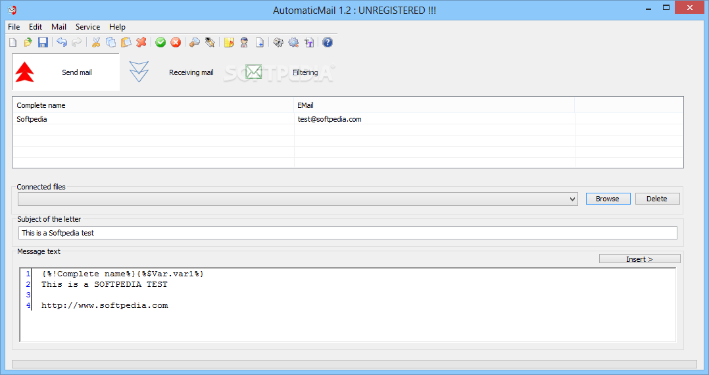Open the Mail menu
Viewport: 709px width, 375px height.
(x=59, y=27)
